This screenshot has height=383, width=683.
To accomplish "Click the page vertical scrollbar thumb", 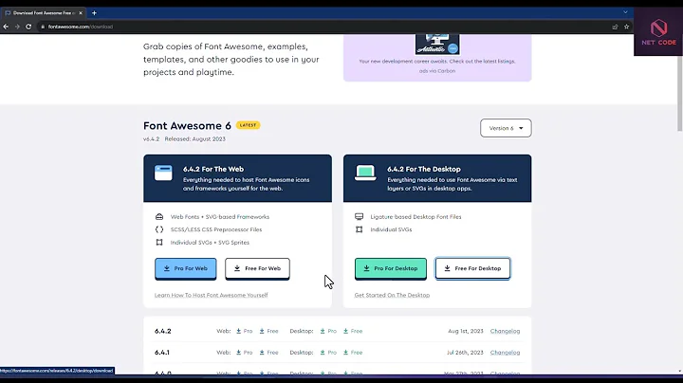I will (x=679, y=82).
